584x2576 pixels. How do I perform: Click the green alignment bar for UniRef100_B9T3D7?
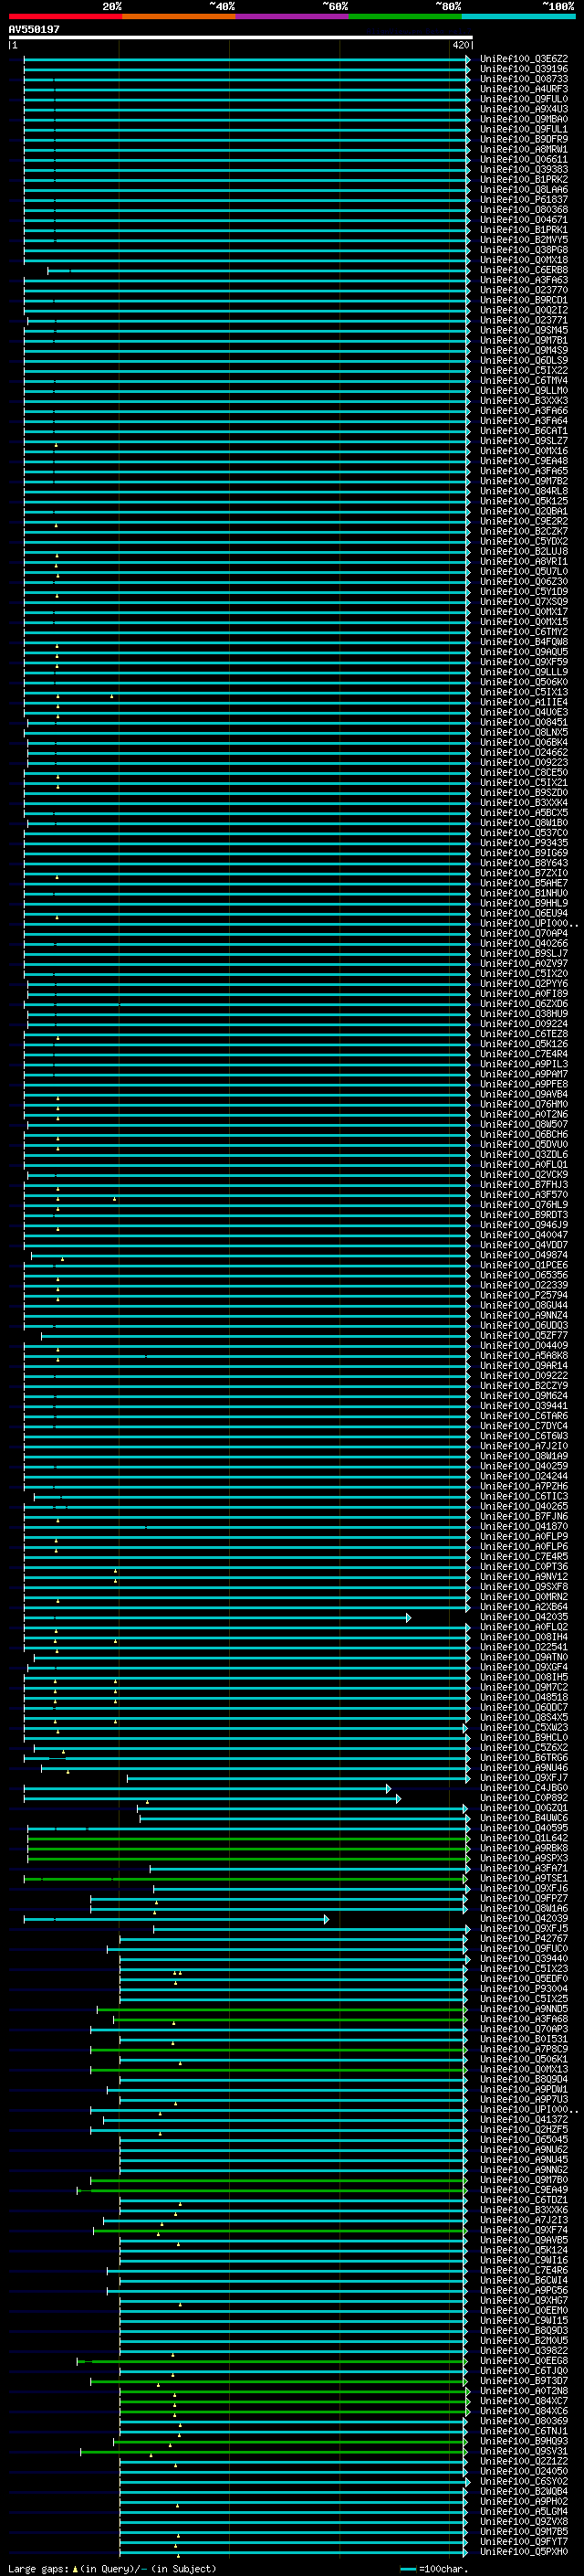278,2381
